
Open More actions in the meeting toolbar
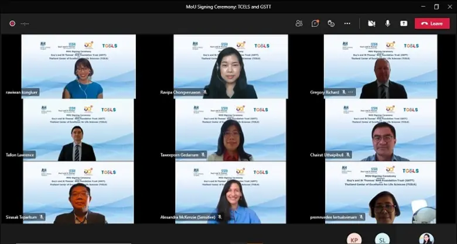click(x=347, y=23)
